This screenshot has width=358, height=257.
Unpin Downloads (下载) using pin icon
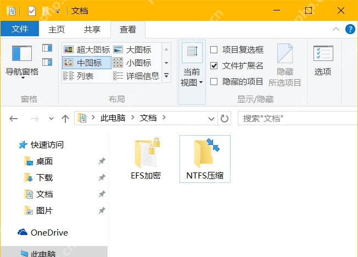pyautogui.click(x=102, y=177)
